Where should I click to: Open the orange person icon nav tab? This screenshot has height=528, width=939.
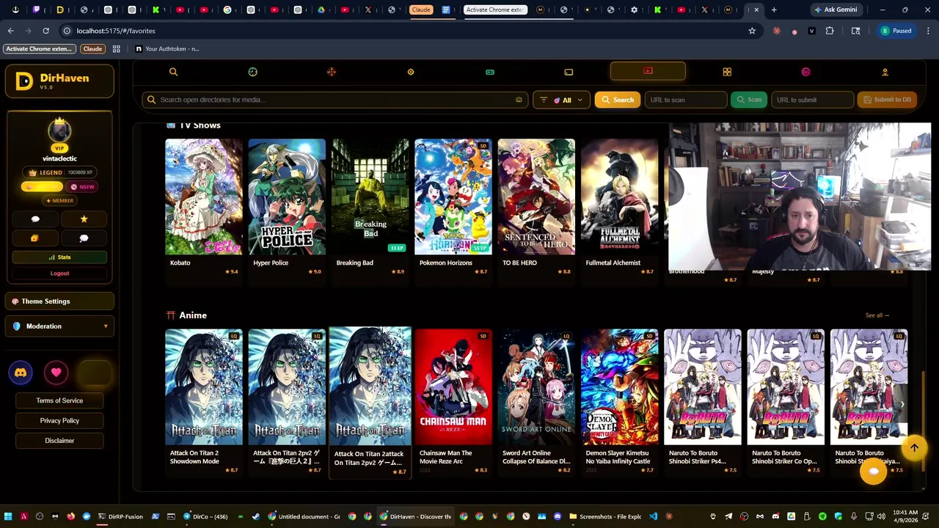(885, 72)
